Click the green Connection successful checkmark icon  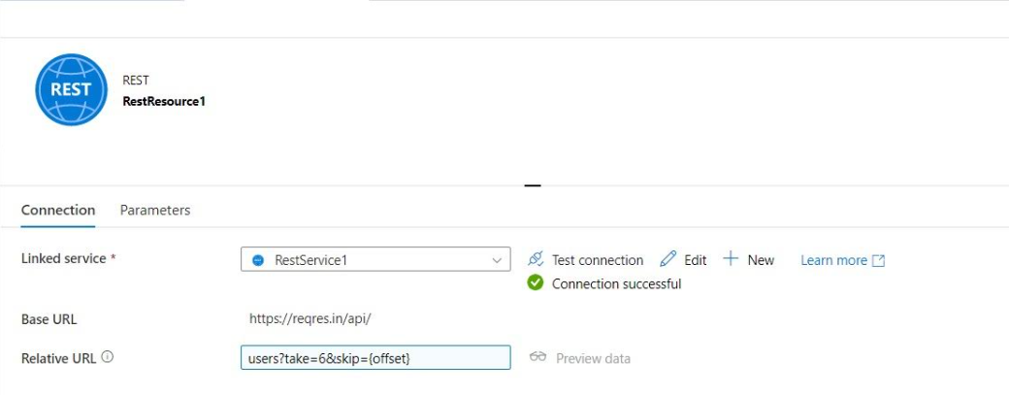tap(536, 282)
